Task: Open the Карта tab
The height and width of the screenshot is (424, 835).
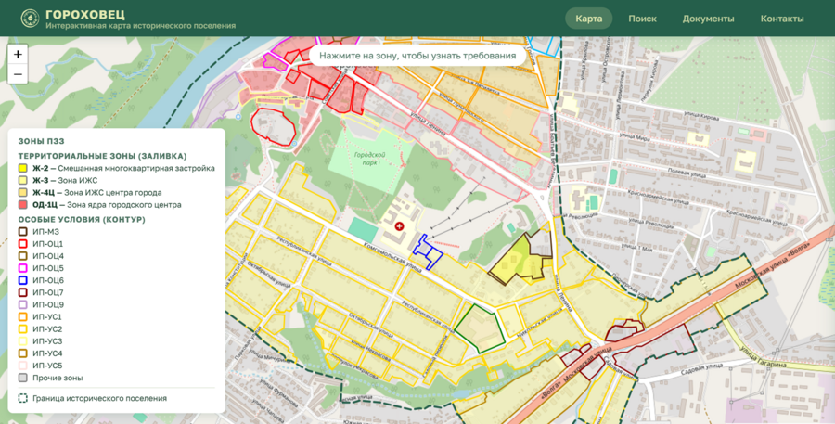Action: [x=588, y=19]
